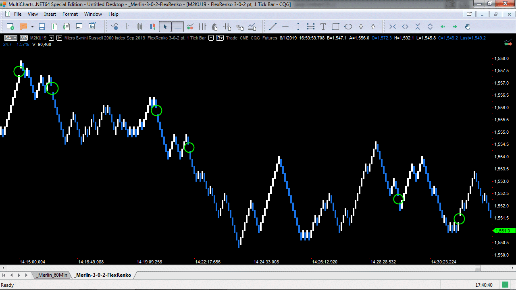Screen dimensions: 516x290
Task: Click the VP button in status line
Action: (24, 38)
